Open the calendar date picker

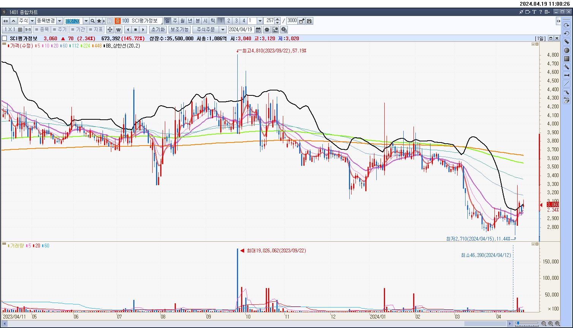coord(258,30)
